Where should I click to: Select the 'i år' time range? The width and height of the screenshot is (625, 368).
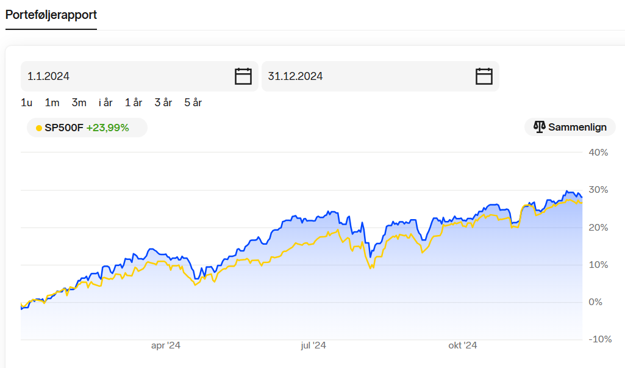point(105,103)
